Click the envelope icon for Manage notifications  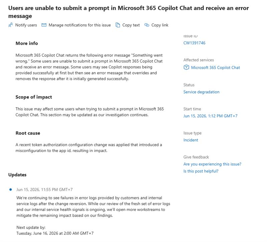click(x=44, y=25)
